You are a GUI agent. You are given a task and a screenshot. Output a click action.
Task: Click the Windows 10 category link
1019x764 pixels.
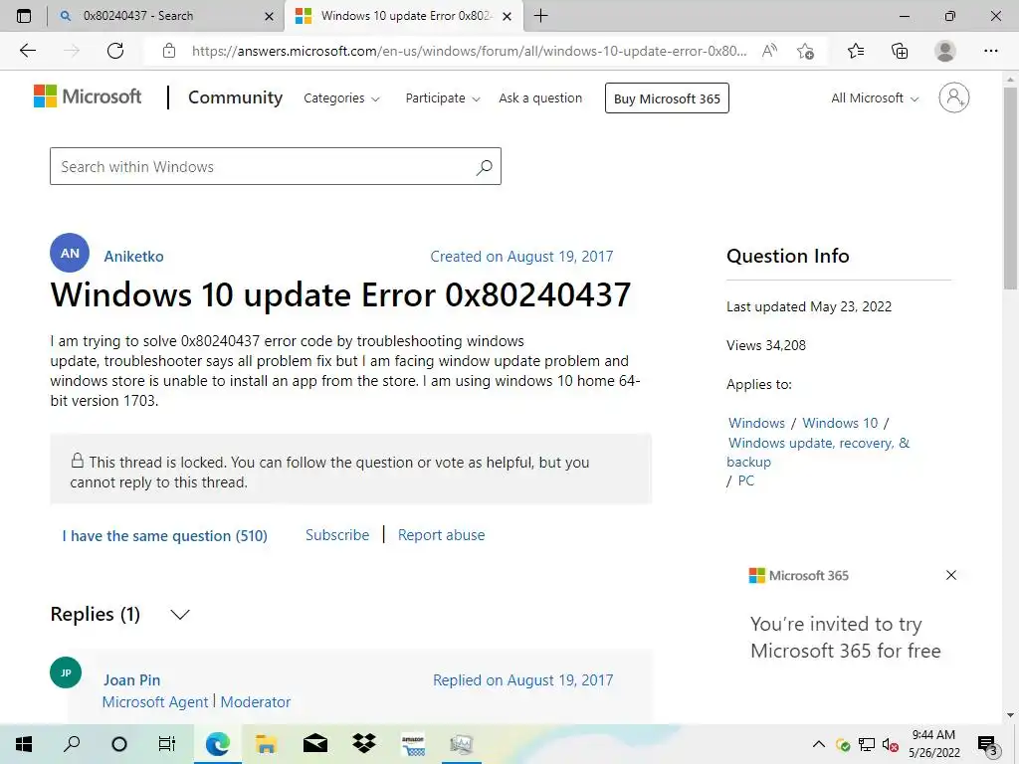click(x=840, y=423)
